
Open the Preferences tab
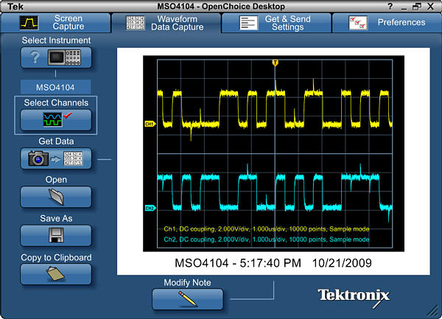pyautogui.click(x=387, y=23)
